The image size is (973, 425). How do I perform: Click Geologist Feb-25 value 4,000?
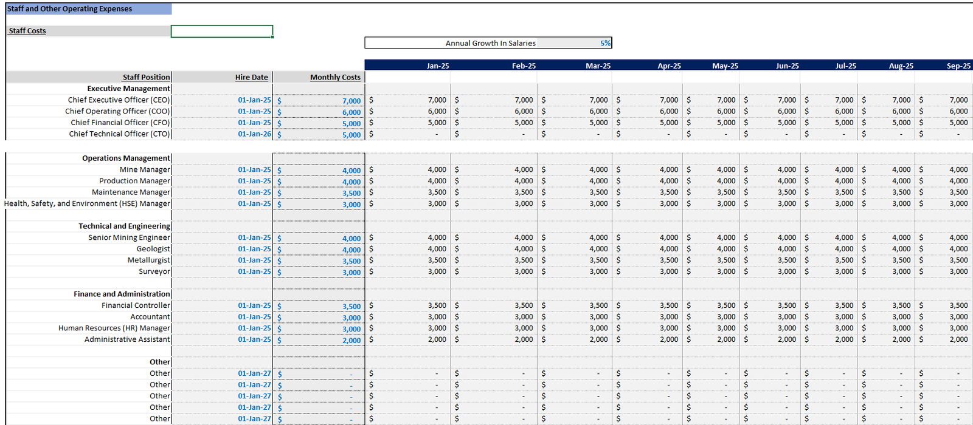[x=494, y=249]
